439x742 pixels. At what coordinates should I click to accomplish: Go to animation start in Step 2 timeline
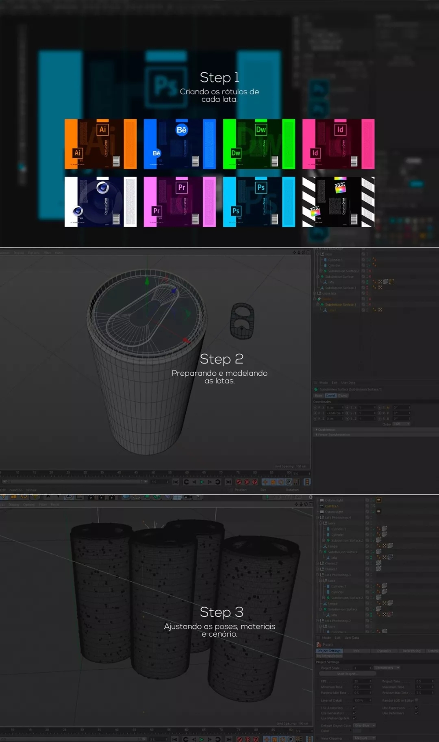(x=176, y=482)
